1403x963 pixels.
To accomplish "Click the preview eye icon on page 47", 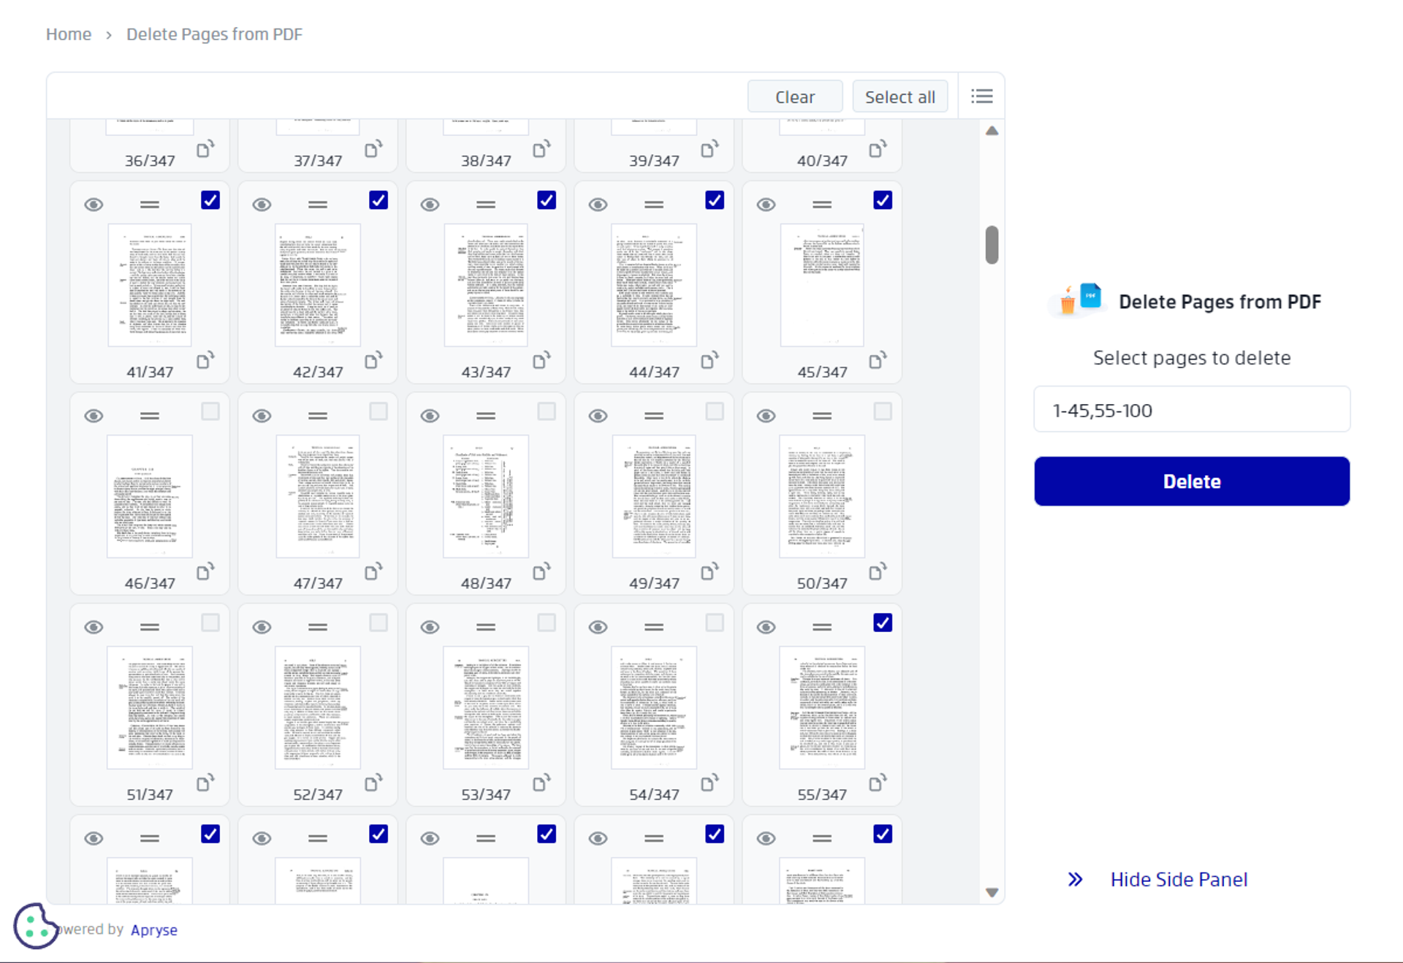I will click(x=262, y=416).
